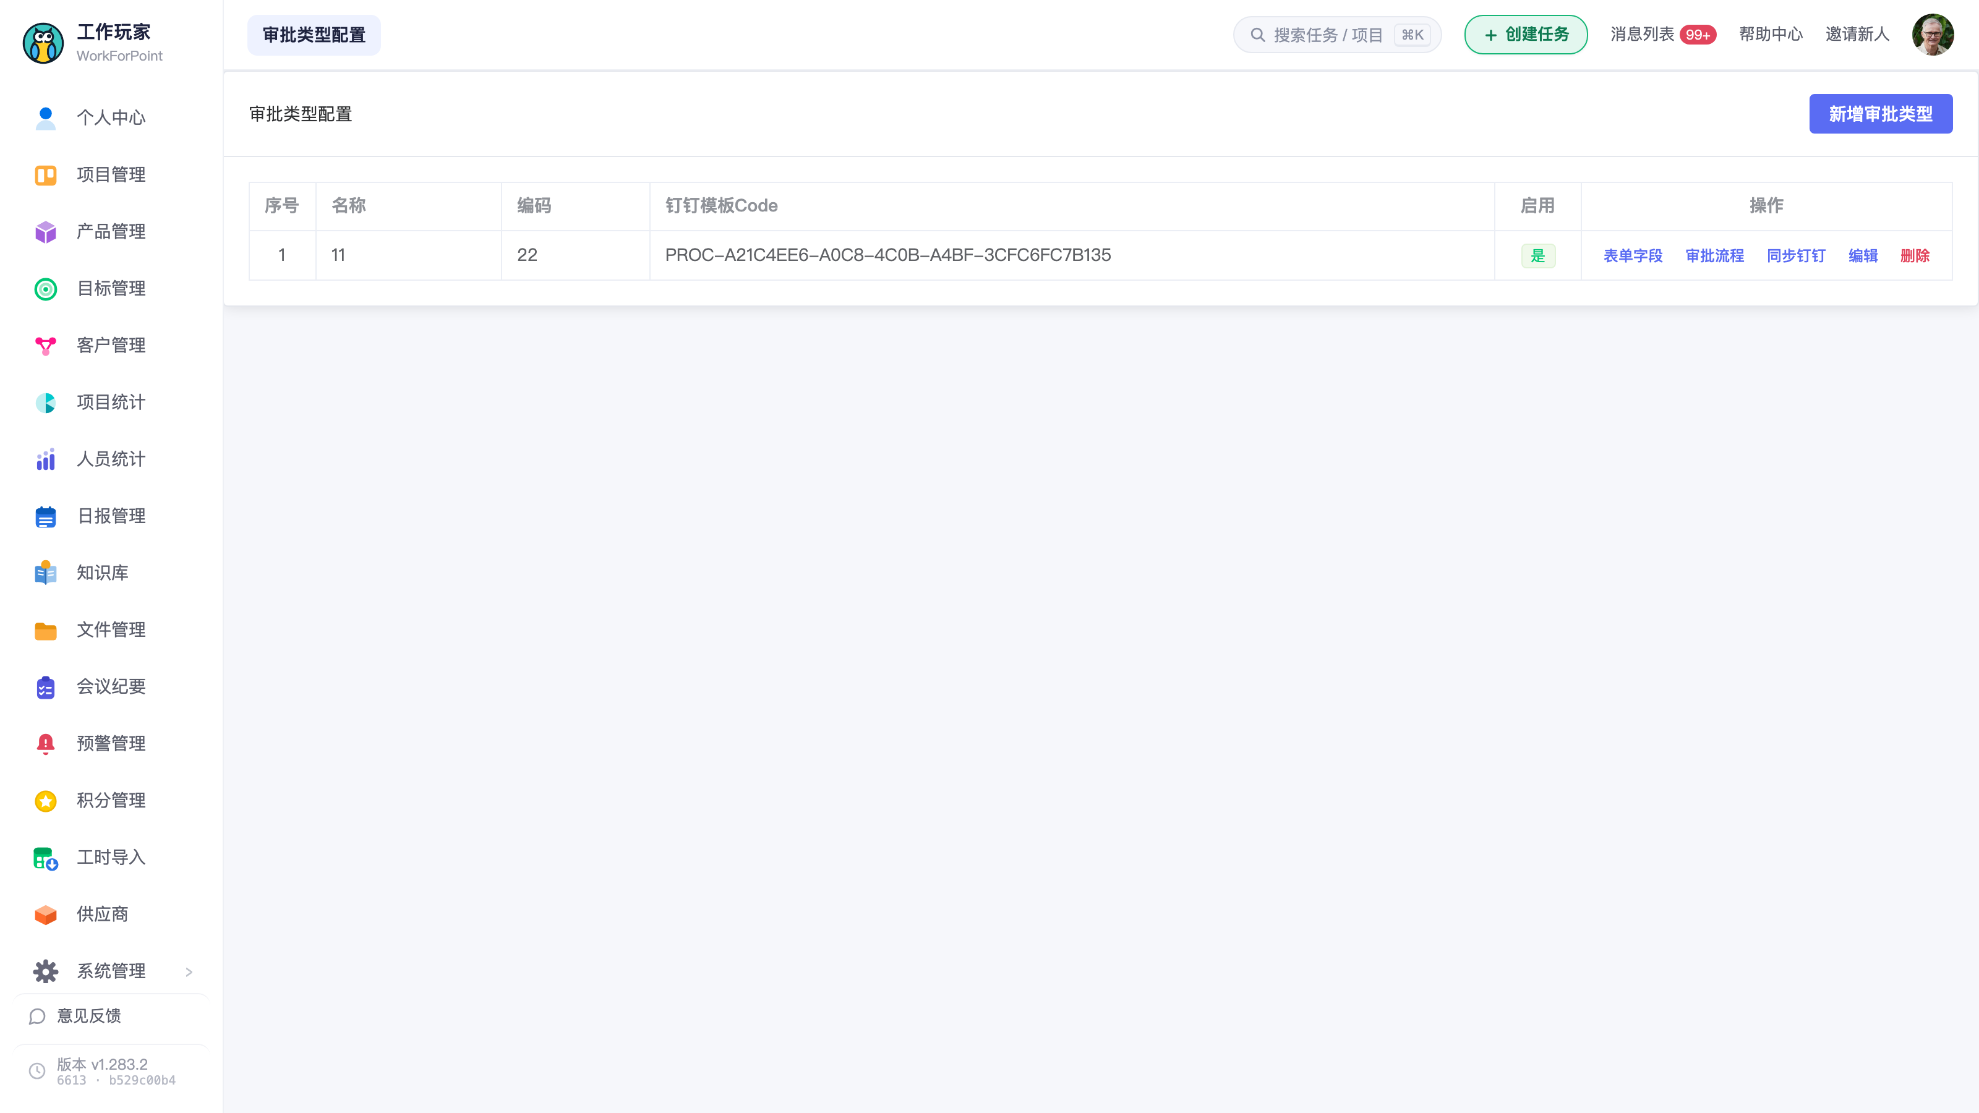Screen dimensions: 1979x1113
Task: Click 邀请新人 link
Action: [1857, 35]
